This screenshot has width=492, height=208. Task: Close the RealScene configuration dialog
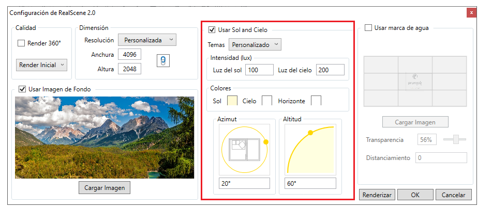[471, 13]
